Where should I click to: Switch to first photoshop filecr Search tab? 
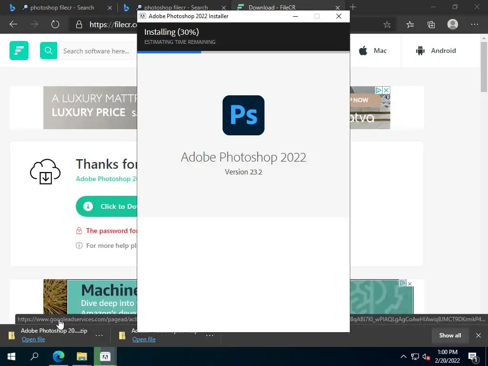(62, 8)
